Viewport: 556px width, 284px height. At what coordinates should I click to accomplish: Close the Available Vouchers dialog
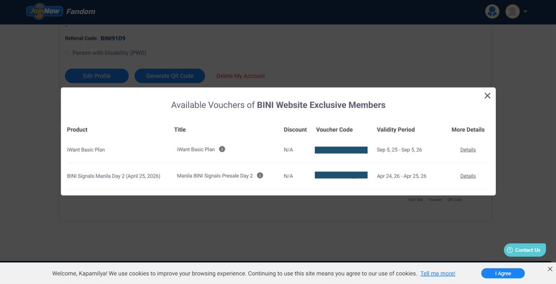coord(487,96)
